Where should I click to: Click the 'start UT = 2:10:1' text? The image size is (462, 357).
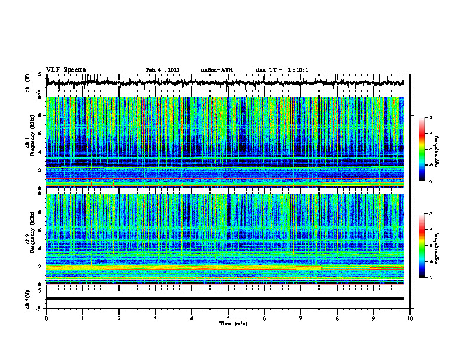(282, 70)
